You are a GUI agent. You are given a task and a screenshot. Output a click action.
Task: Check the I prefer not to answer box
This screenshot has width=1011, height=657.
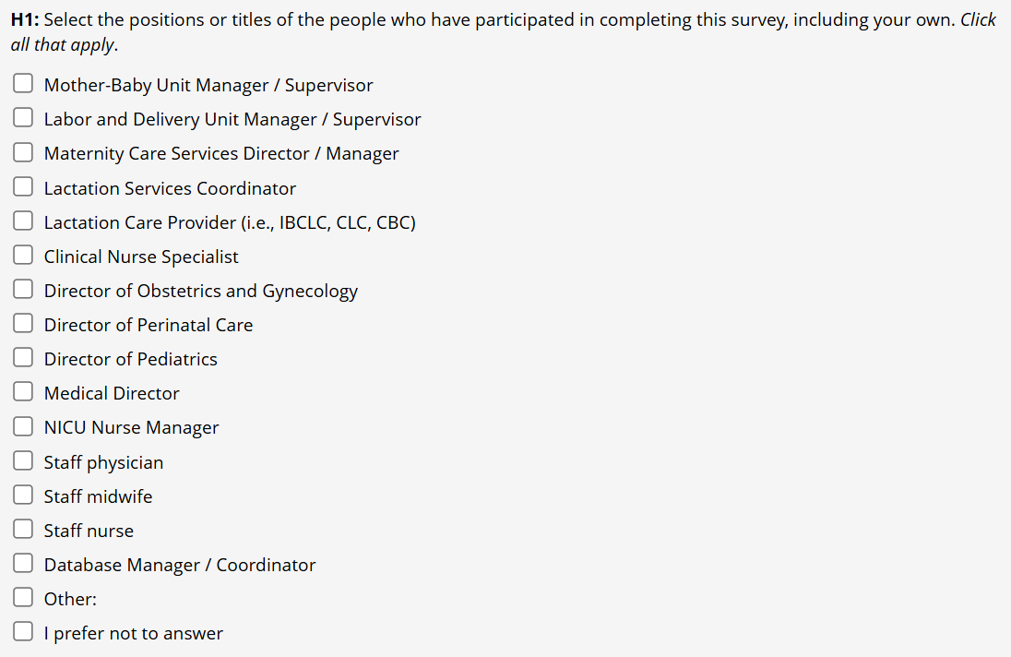(x=23, y=632)
